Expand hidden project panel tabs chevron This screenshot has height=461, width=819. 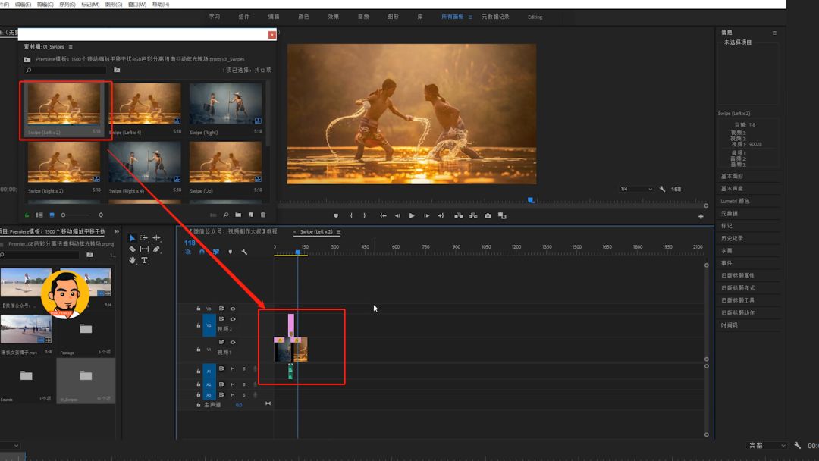pos(117,231)
